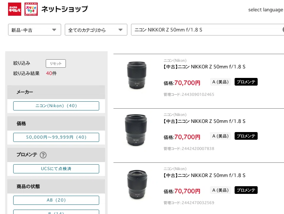Viewport: 284px width, 214px height.
Task: Open first 【中古】ニコン NIKKOR Z 50mm listing title
Action: click(x=205, y=67)
